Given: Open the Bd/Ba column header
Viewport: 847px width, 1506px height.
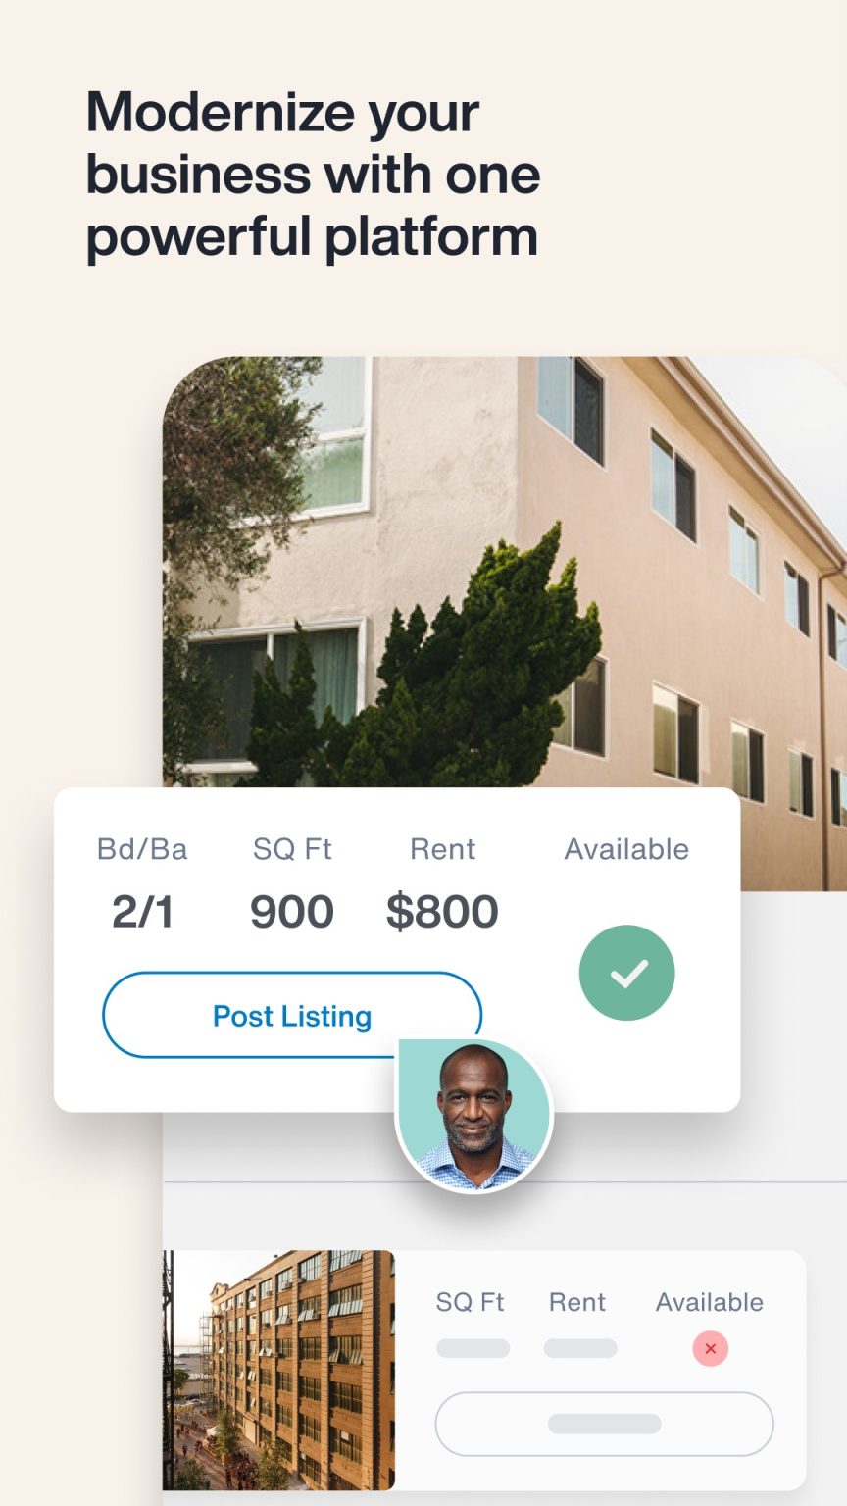Looking at the screenshot, I should click(x=144, y=849).
